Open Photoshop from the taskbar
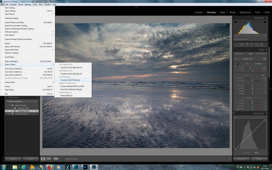 click(76, 167)
